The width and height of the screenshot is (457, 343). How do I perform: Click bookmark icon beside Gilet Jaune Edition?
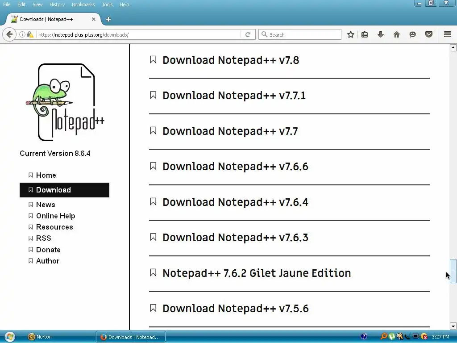click(x=153, y=273)
